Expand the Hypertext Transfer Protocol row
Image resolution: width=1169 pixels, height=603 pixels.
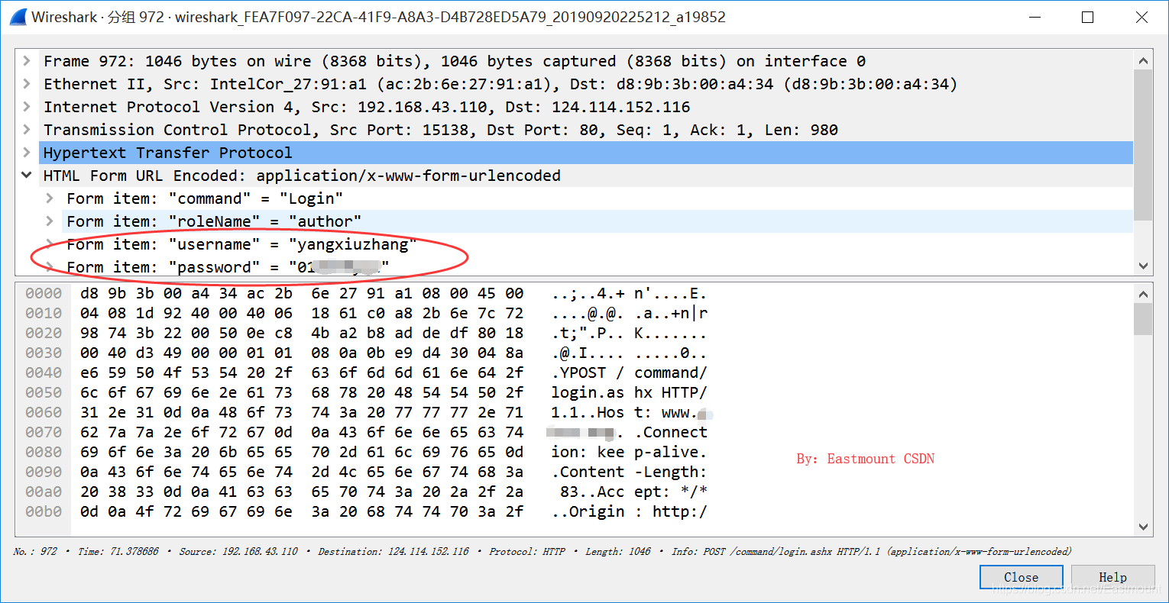click(27, 153)
